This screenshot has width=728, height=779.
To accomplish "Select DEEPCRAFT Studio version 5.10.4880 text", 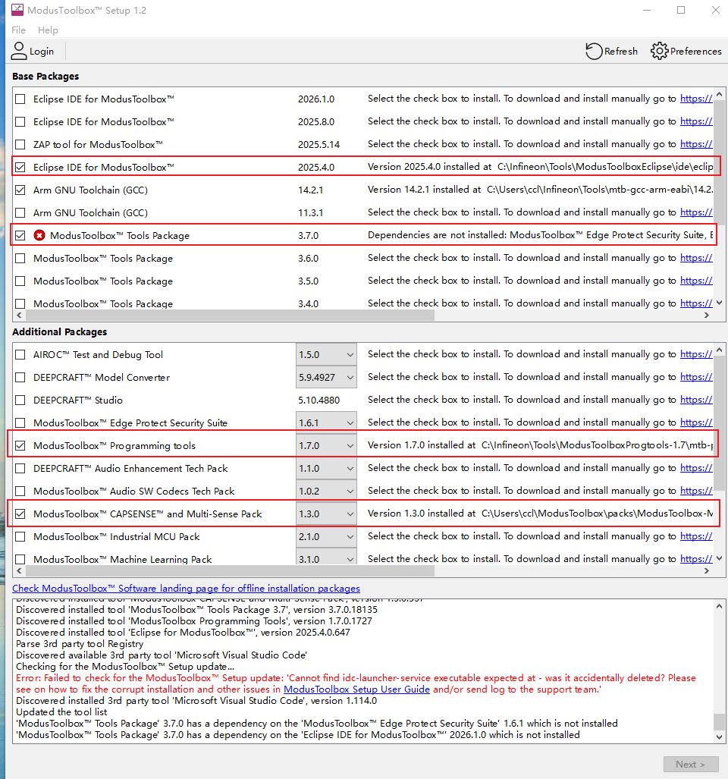I will pyautogui.click(x=318, y=400).
